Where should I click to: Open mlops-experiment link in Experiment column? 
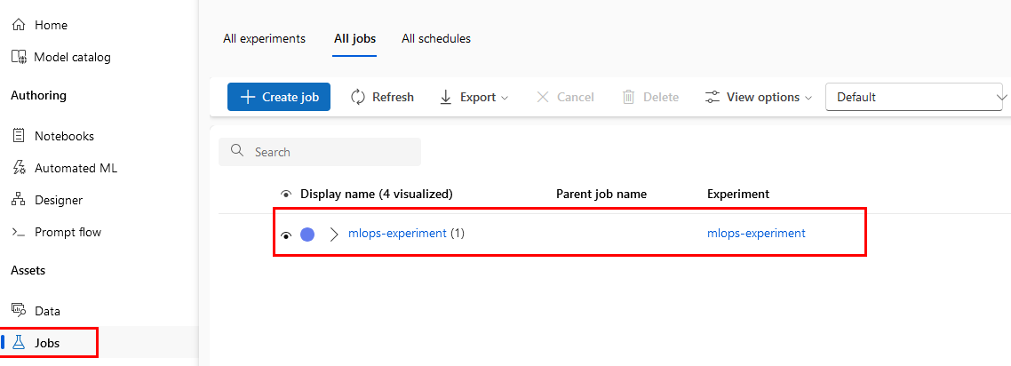756,234
